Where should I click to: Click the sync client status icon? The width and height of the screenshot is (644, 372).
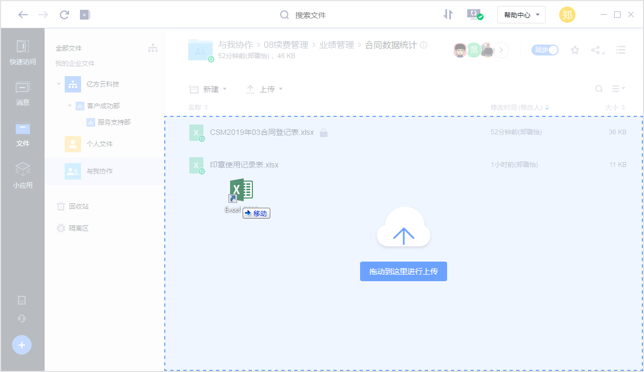[x=473, y=15]
